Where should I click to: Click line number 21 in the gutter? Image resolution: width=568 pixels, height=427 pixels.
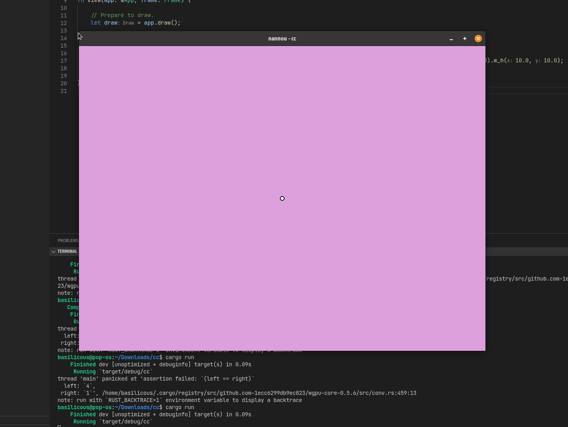coord(64,91)
